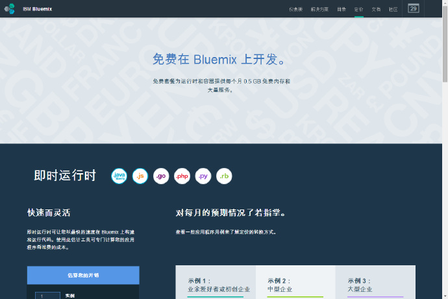The height and width of the screenshot is (299, 448).
Task: Select the 定价 pricing menu item
Action: [359, 10]
